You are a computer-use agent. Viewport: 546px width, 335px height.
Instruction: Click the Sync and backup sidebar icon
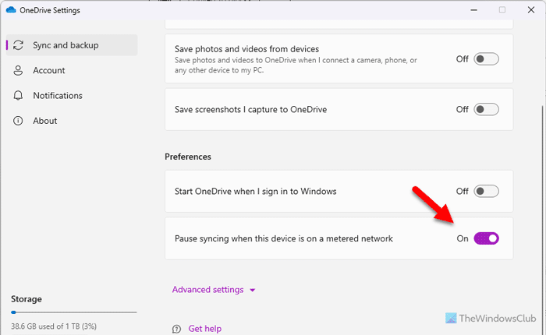tap(18, 45)
